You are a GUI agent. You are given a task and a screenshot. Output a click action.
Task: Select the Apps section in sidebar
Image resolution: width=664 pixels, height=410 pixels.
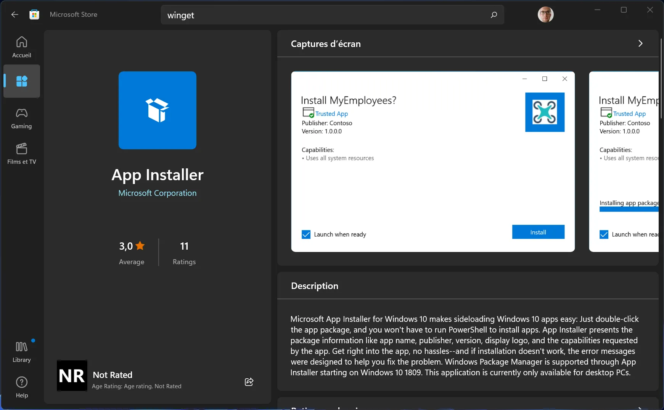coord(22,81)
